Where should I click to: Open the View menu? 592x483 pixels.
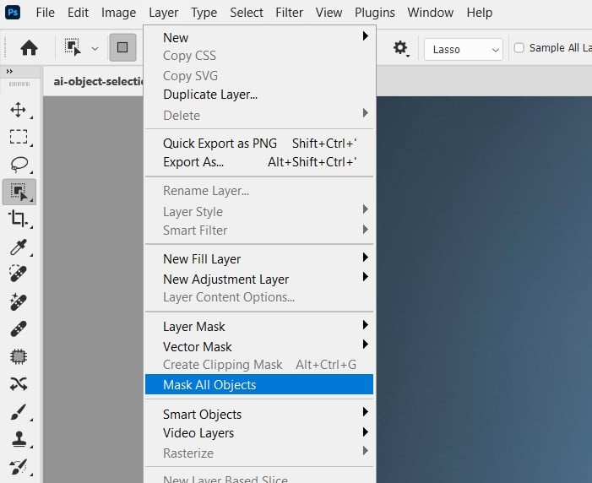(329, 13)
